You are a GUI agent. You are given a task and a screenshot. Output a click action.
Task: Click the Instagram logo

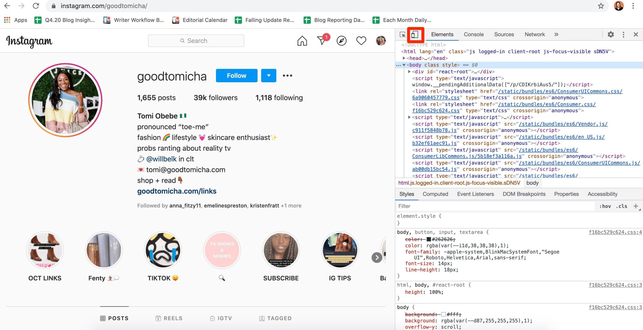point(29,41)
